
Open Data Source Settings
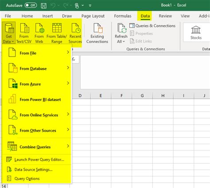point(37,169)
